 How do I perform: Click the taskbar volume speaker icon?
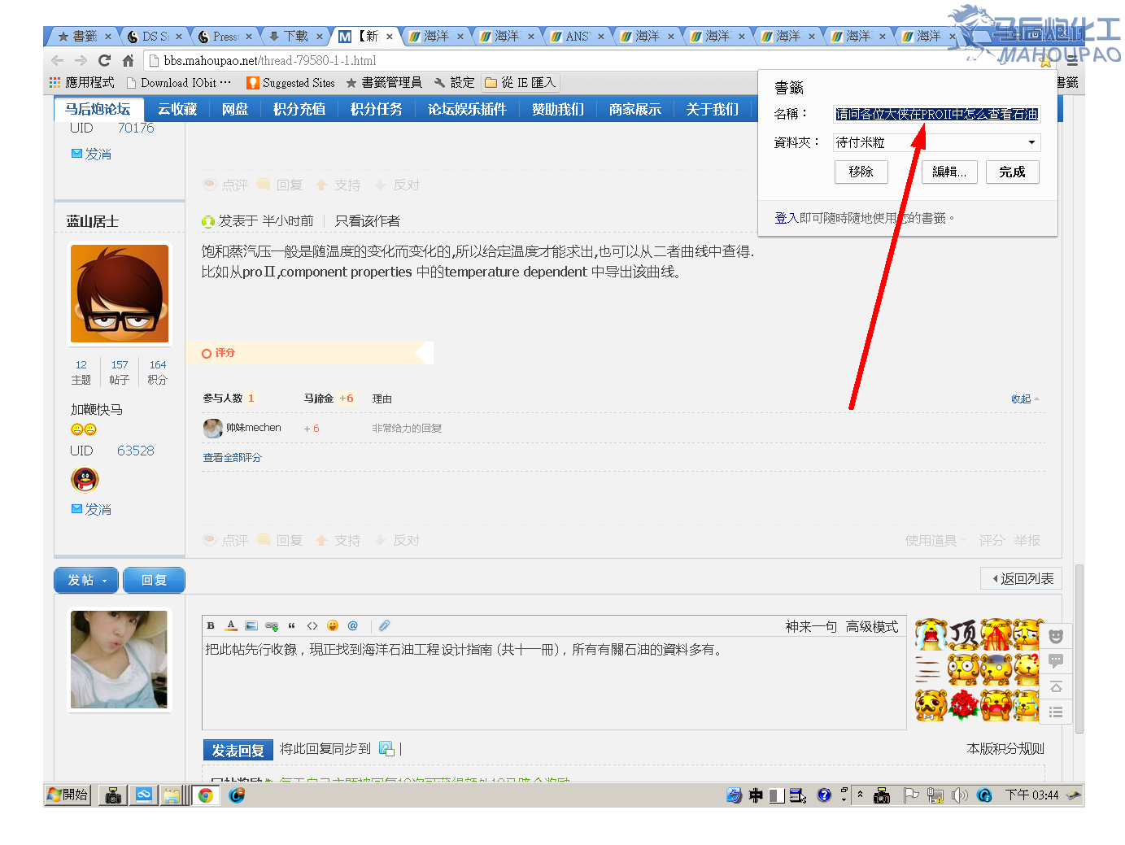[x=960, y=795]
